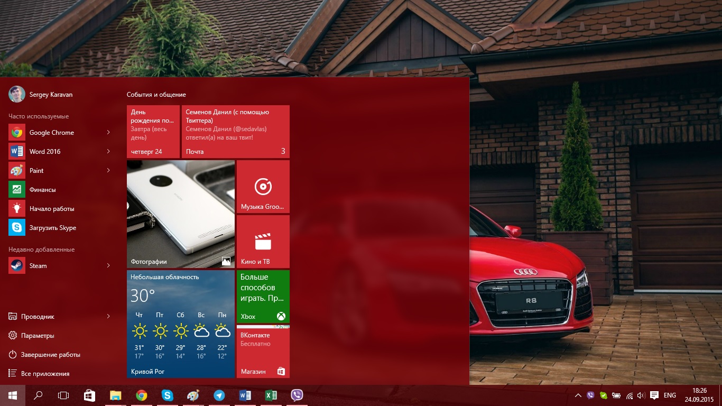The width and height of the screenshot is (722, 406).
Task: Click the clock showing 18:26
Action: pos(699,395)
